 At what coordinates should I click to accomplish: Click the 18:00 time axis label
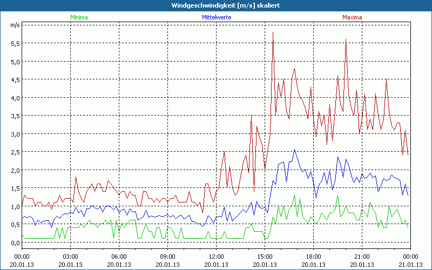pyautogui.click(x=313, y=256)
